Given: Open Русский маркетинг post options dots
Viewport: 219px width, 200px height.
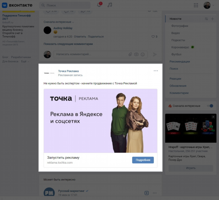Looking at the screenshot, I should coord(154,193).
